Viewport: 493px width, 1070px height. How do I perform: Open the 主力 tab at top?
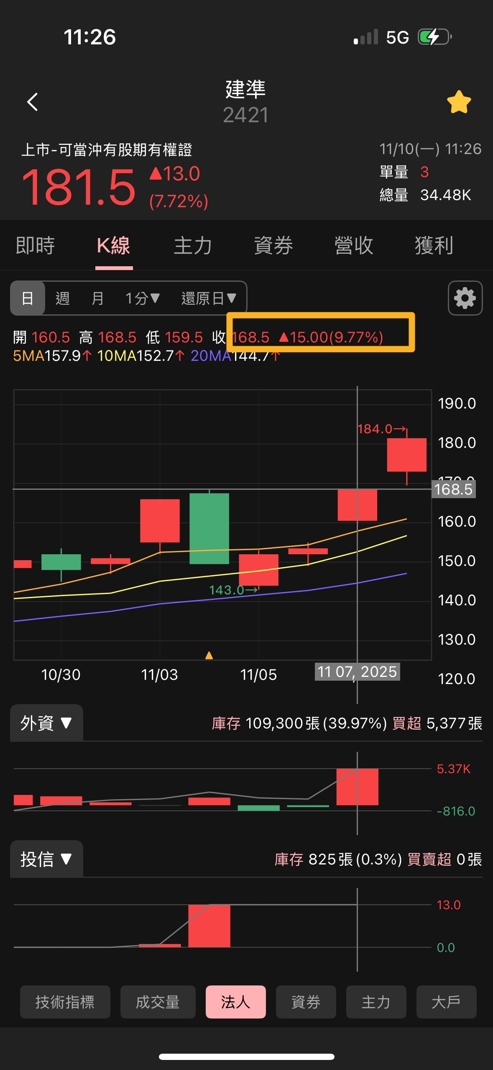[193, 245]
